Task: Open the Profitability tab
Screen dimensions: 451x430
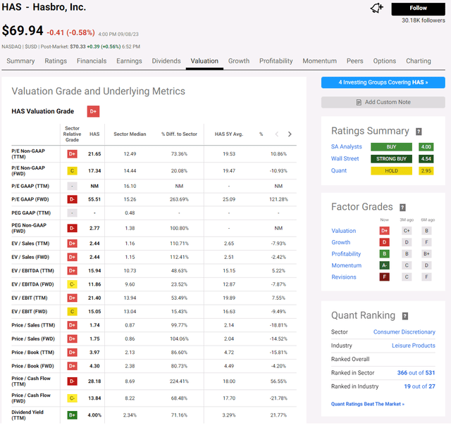Action: 276,61
